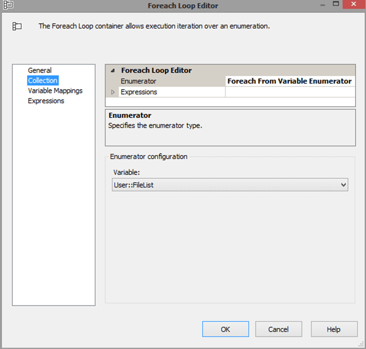The image size is (366, 349).
Task: Open the Variable dropdown showing User::FileList
Action: coord(343,185)
